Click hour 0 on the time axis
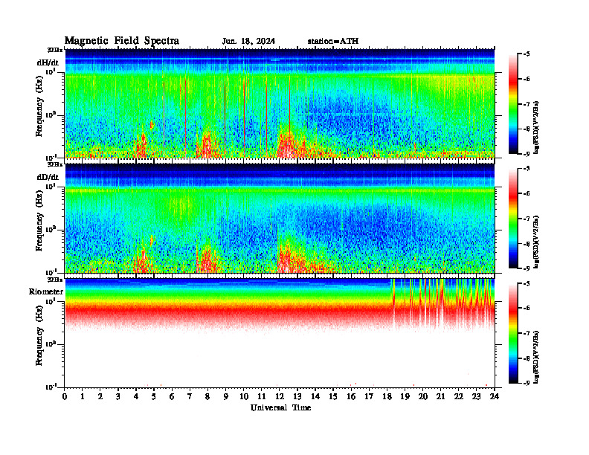The image size is (589, 455). tap(65, 396)
